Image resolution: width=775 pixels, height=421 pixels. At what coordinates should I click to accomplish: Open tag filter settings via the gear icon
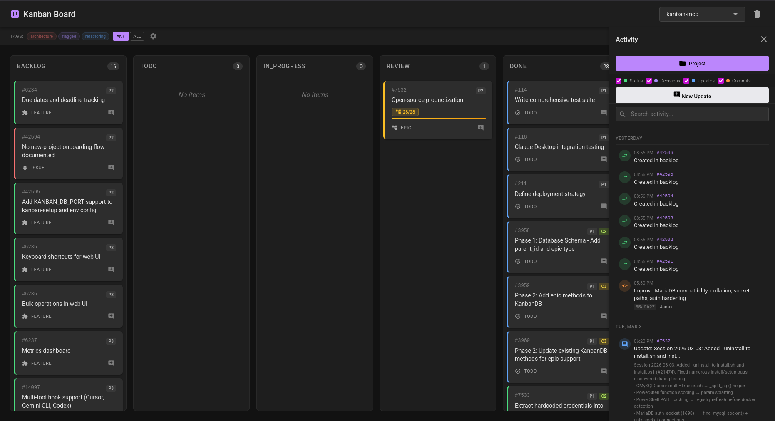pyautogui.click(x=153, y=36)
